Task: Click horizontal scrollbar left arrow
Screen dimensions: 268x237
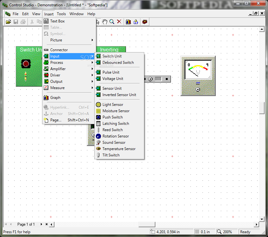Action: tap(52, 224)
